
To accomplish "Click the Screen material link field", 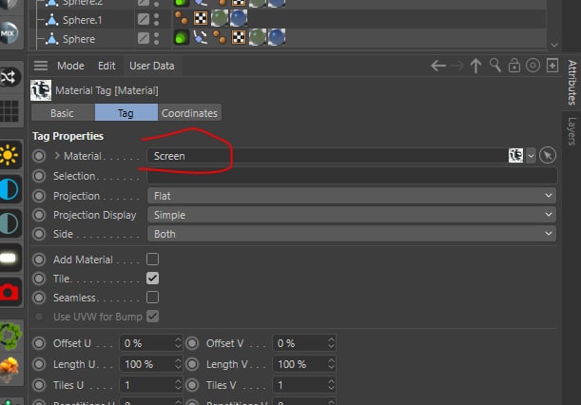I will pos(327,156).
